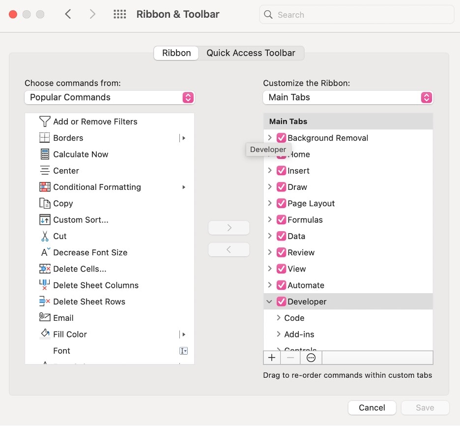This screenshot has height=426, width=460.
Task: Toggle the Developer tab checkbox
Action: (x=281, y=302)
